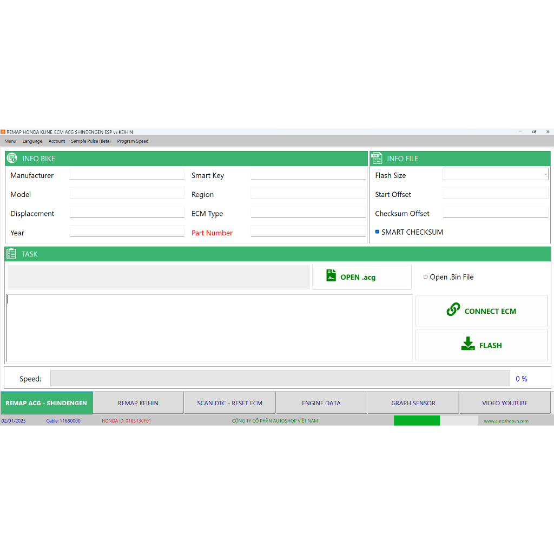Screen dimensions: 554x554
Task: Open the Sample Pulse (Beta) menu
Action: (x=90, y=141)
